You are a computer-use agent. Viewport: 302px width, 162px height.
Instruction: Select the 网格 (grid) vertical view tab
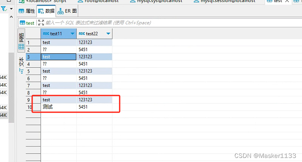point(22,41)
